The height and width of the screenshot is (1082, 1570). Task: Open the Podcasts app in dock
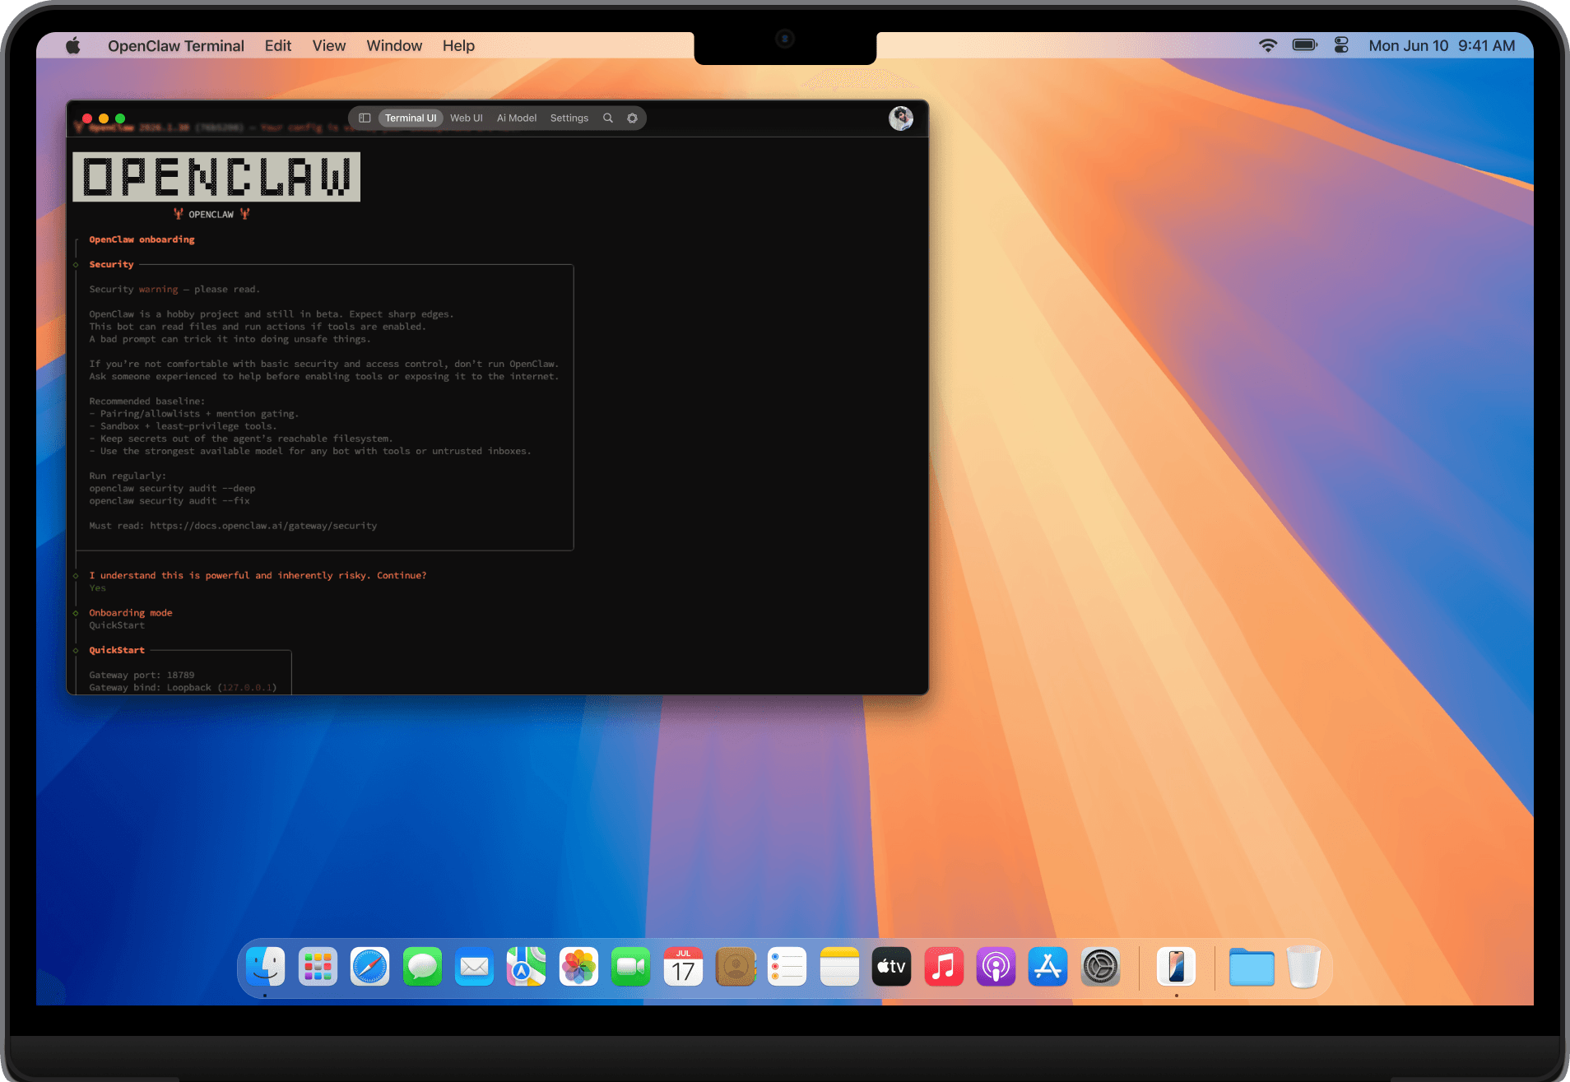click(996, 967)
